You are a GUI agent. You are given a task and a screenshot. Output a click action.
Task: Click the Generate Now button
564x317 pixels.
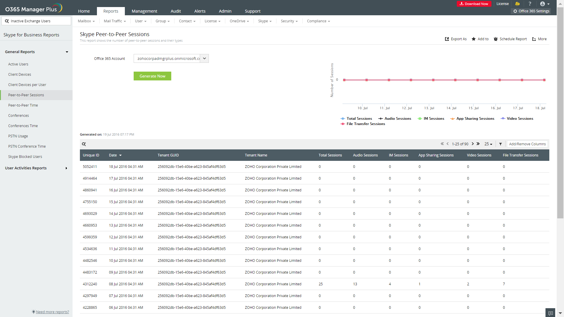point(152,76)
